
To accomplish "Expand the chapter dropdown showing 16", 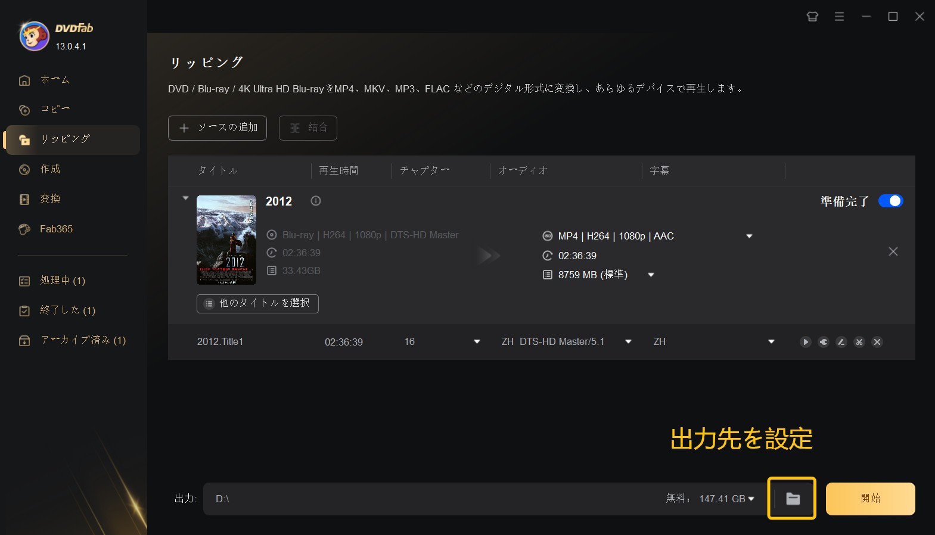I will 477,341.
